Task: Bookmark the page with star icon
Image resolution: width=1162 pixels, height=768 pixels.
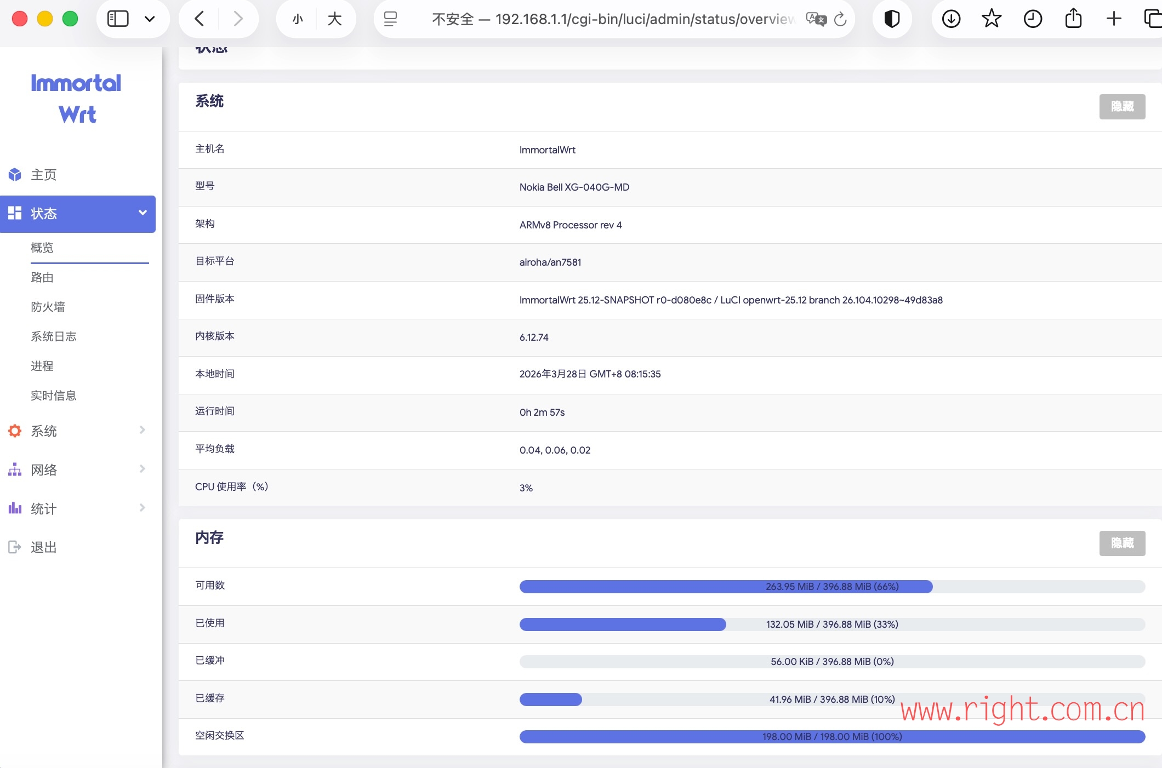Action: pyautogui.click(x=992, y=19)
